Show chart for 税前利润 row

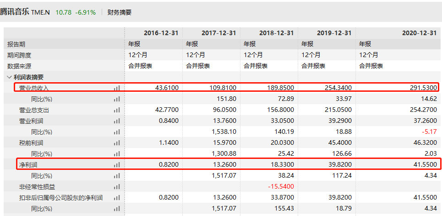116,143
